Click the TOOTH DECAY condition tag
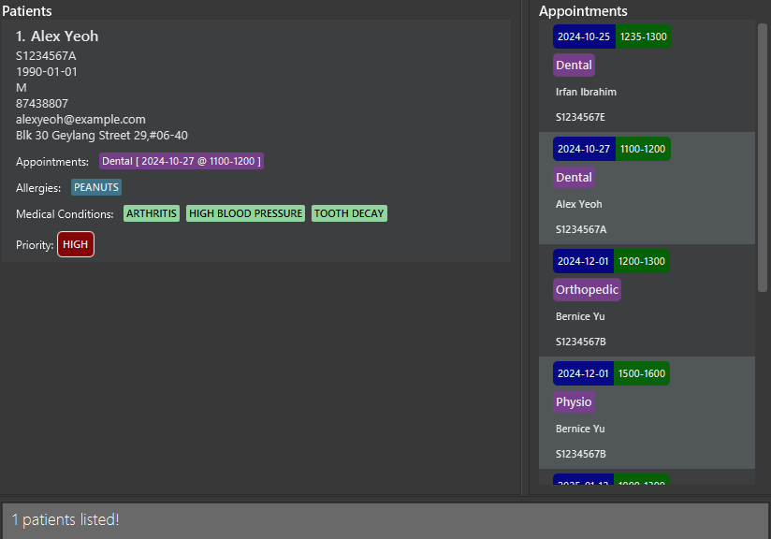Image resolution: width=771 pixels, height=539 pixels. click(x=349, y=213)
